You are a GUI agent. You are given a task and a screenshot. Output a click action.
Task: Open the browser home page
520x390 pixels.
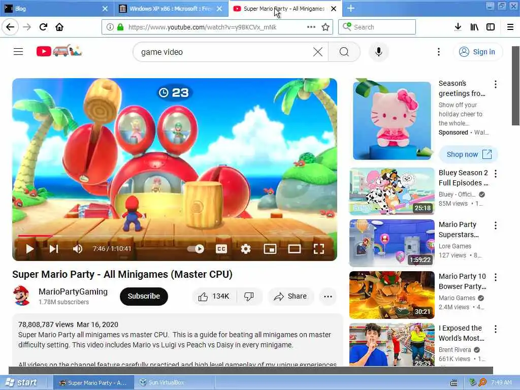(59, 27)
